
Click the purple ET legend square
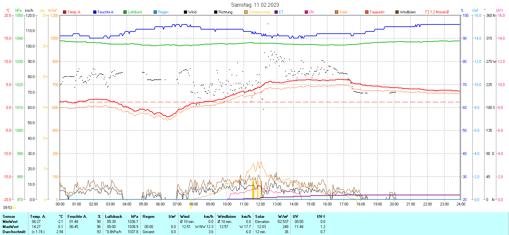(x=276, y=12)
